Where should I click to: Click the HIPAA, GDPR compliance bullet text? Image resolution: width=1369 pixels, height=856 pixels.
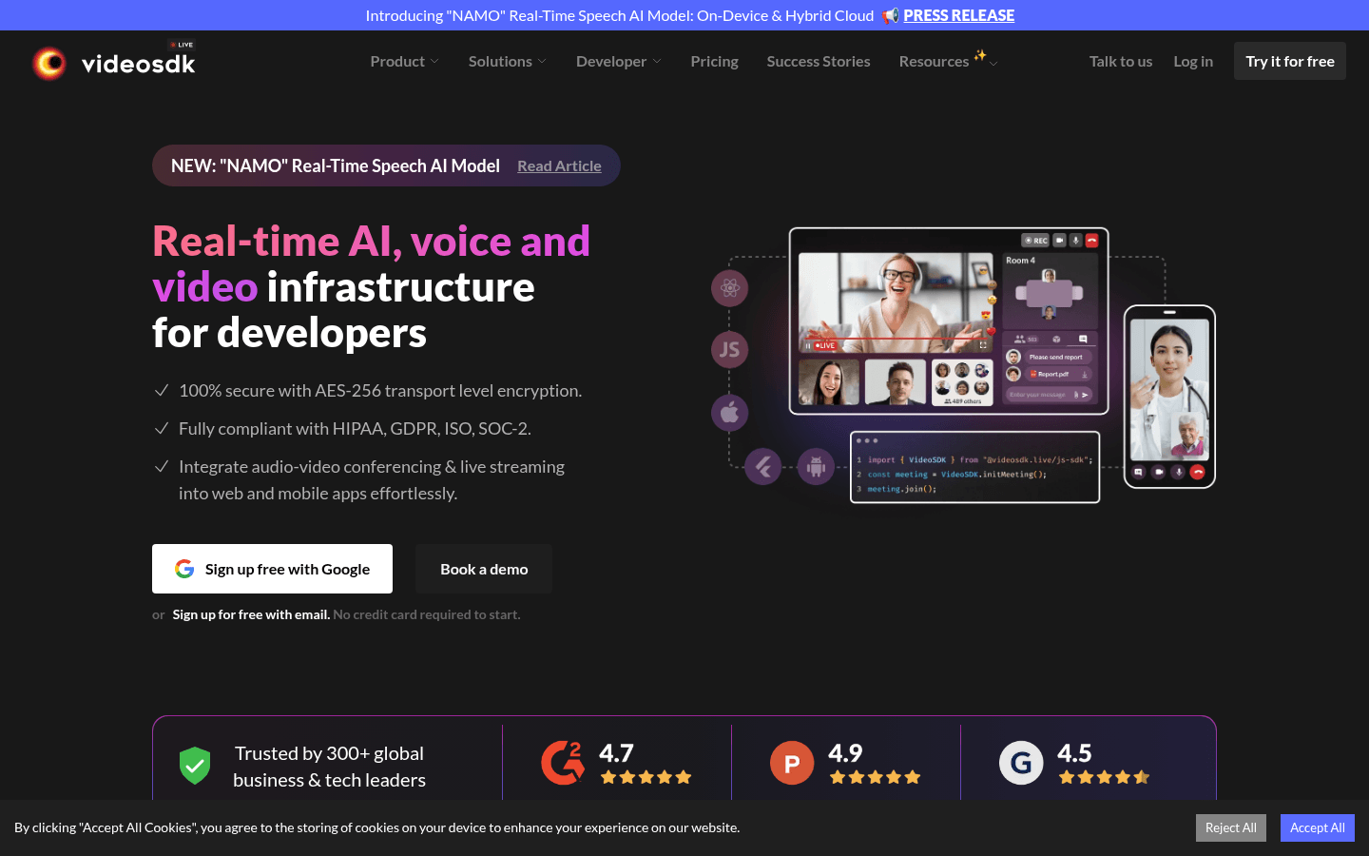(355, 429)
